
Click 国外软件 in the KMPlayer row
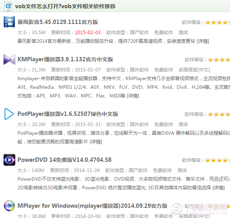(139, 70)
